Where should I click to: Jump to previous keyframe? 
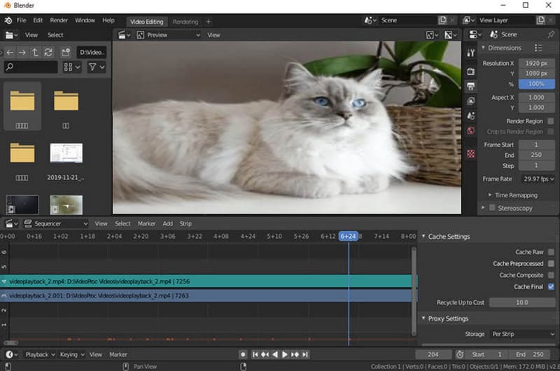click(x=265, y=355)
